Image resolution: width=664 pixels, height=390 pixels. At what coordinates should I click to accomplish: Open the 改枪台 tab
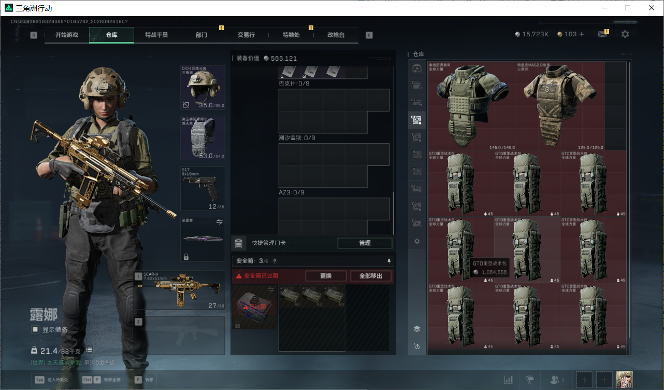click(x=336, y=35)
